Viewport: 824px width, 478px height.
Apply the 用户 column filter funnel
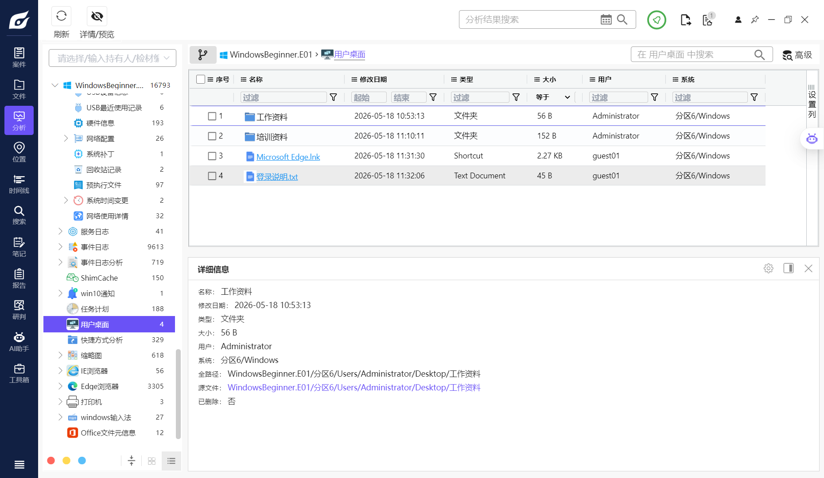point(654,97)
